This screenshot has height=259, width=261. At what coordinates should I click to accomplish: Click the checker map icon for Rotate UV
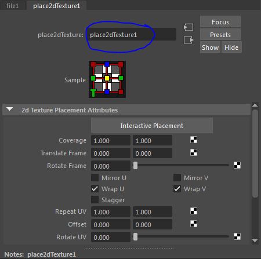(237, 236)
